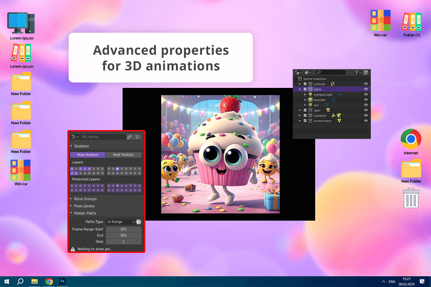
Task: Expand the Bone Groups panel
Action: (85, 199)
